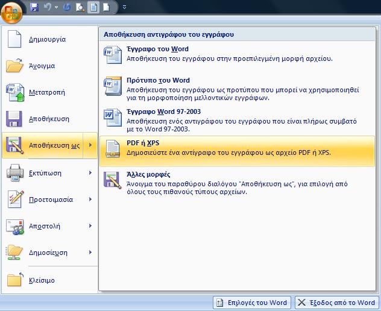
Task: Choose the Άλλες μορφές title
Action: coord(148,174)
